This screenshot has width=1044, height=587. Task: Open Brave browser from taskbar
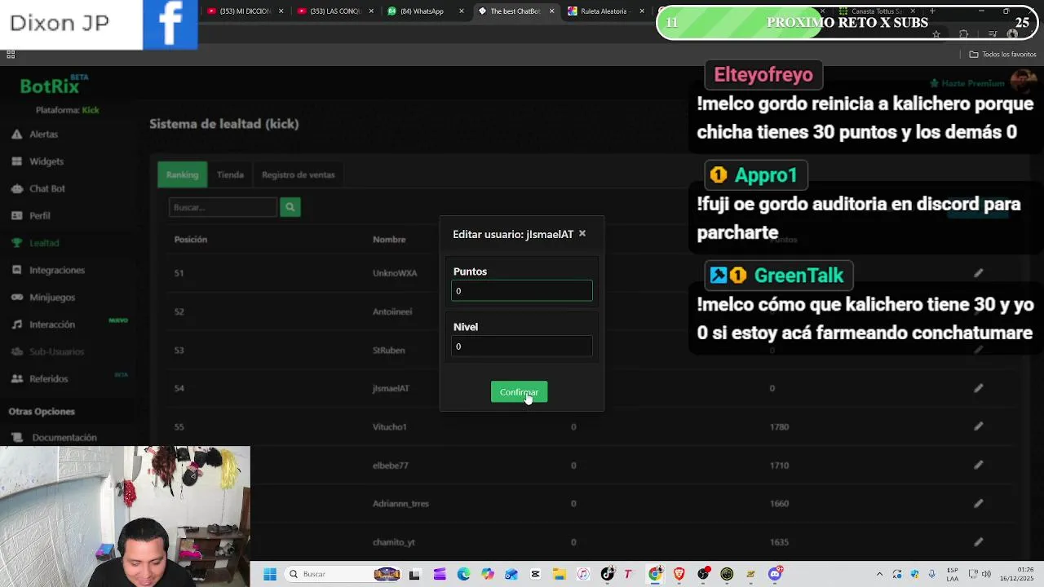tap(679, 574)
